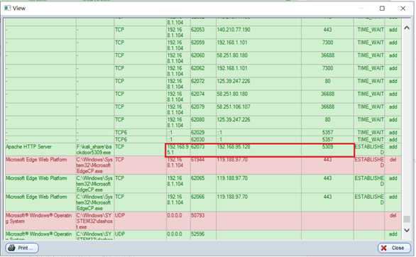
Task: Click the backdoor5309.exe path cell
Action: (94, 150)
